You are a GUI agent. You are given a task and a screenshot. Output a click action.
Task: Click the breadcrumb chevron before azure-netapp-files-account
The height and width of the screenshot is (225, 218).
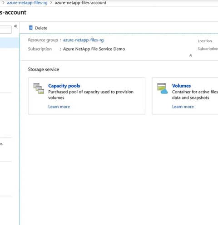tap(51, 3)
